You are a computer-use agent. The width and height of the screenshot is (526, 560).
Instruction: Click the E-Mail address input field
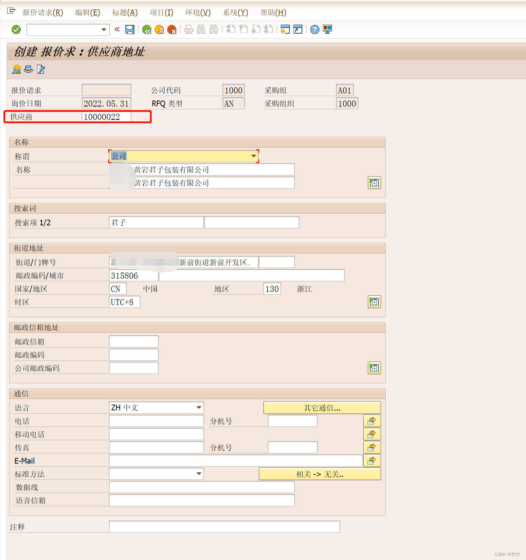(x=236, y=461)
